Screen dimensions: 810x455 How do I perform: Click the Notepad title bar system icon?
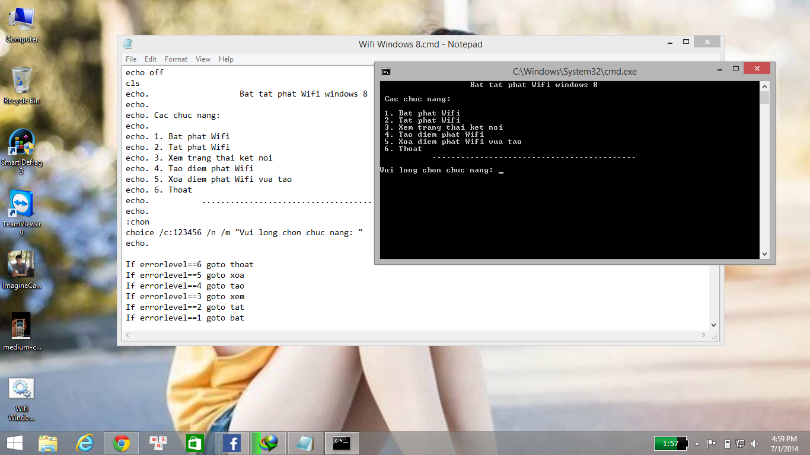(x=127, y=44)
